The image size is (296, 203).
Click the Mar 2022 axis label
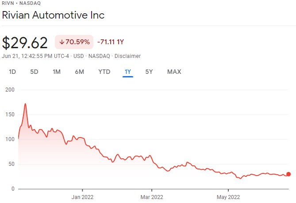tap(152, 197)
